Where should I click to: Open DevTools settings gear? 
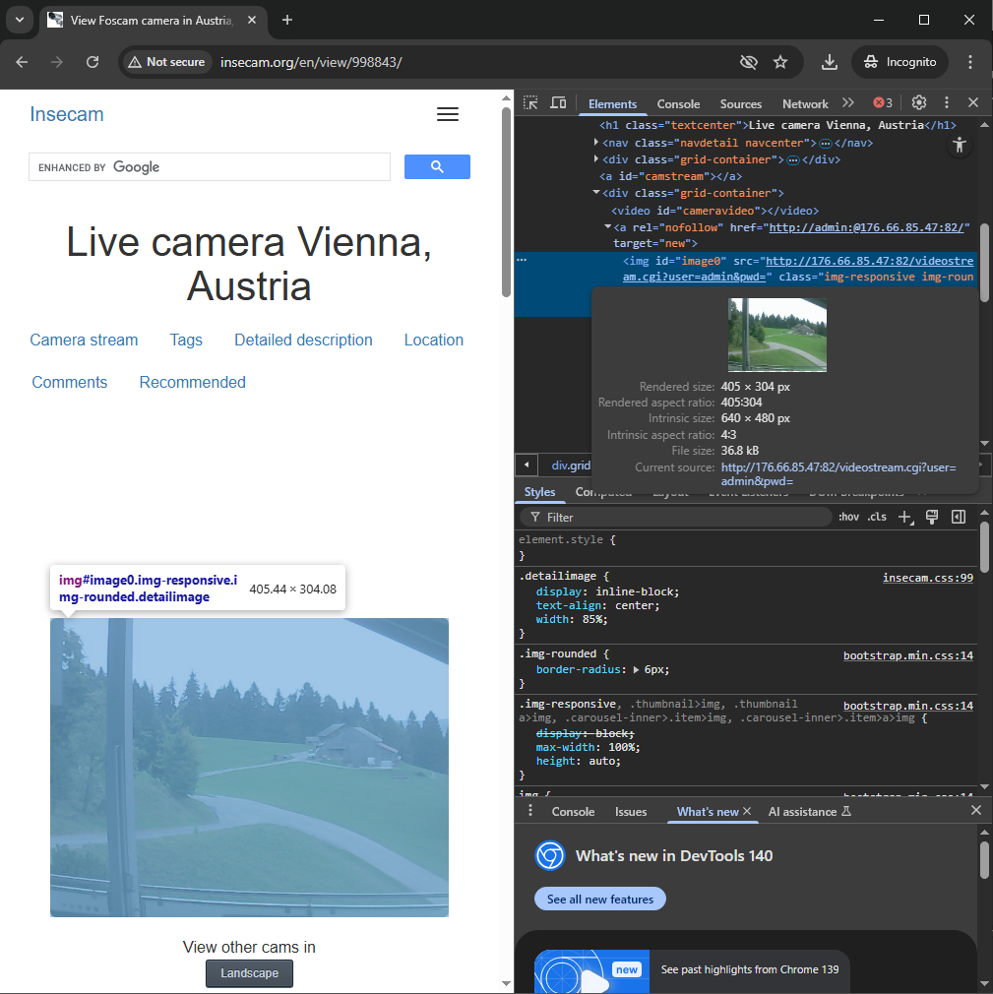tap(918, 102)
